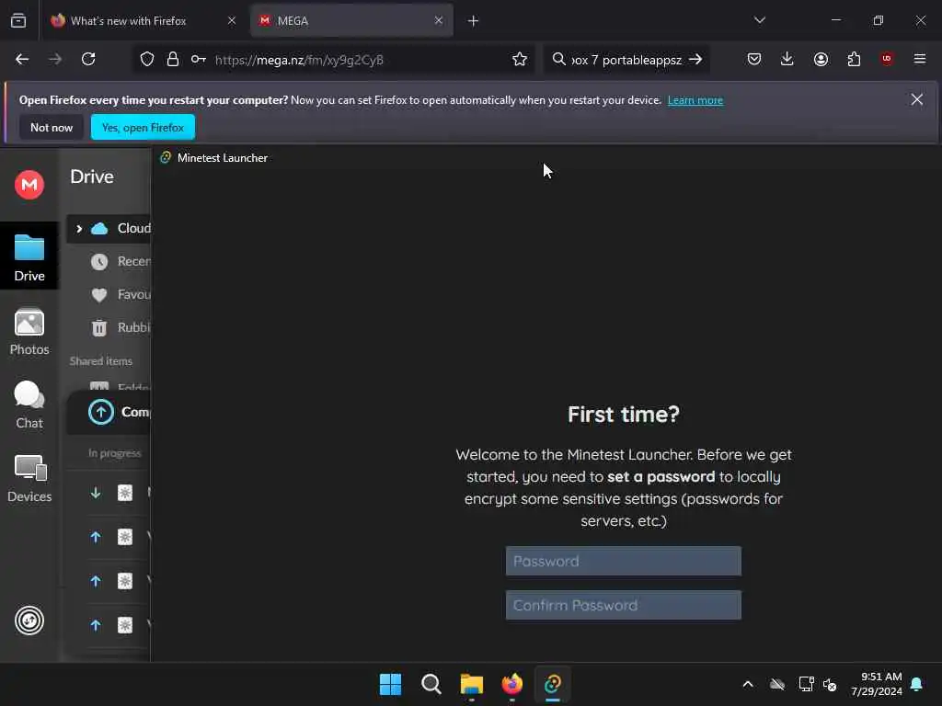This screenshot has width=942, height=706.
Task: Open Windows taskbar search
Action: click(x=431, y=684)
